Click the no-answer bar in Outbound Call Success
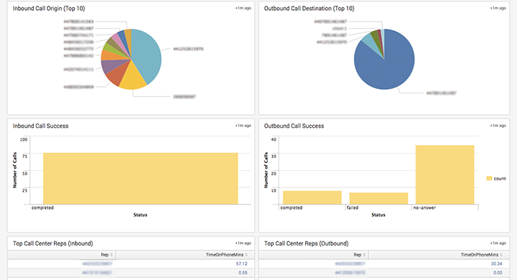 (444, 174)
